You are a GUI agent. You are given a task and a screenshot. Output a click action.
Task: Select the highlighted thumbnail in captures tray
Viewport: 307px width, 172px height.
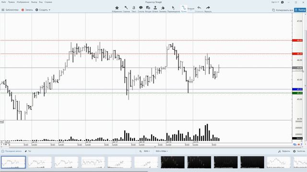pyautogui.click(x=13, y=162)
